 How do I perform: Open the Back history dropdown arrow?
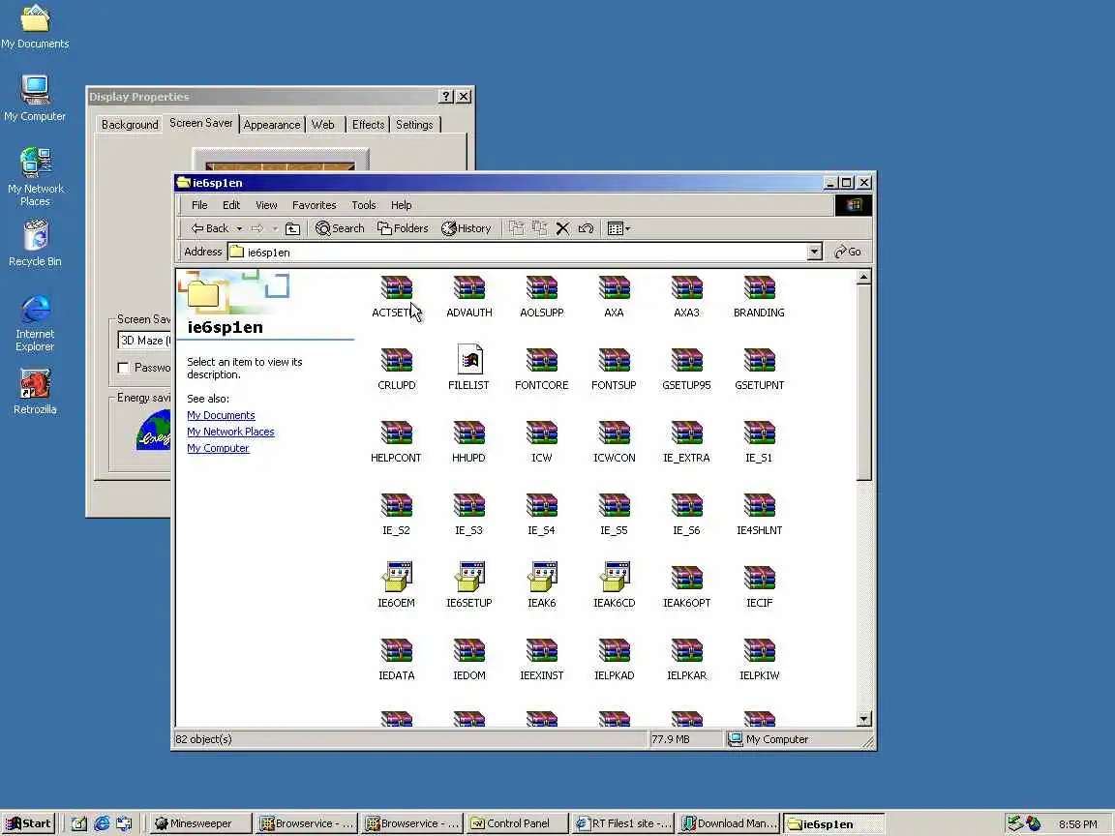click(x=239, y=228)
